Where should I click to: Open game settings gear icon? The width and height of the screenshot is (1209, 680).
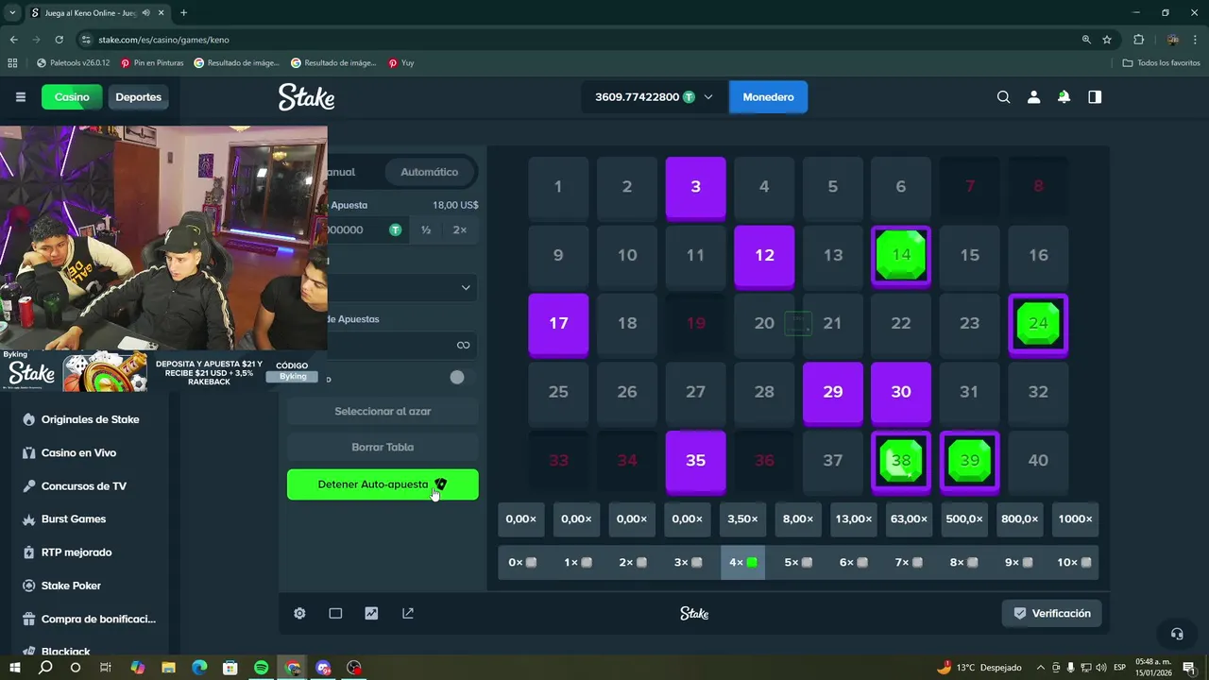click(299, 613)
